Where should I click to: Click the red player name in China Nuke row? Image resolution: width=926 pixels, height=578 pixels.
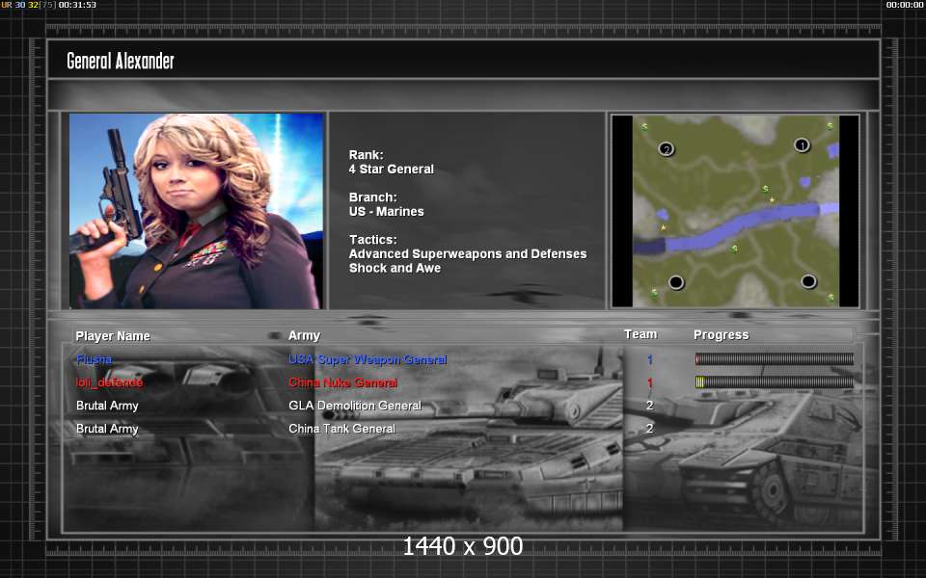point(109,382)
